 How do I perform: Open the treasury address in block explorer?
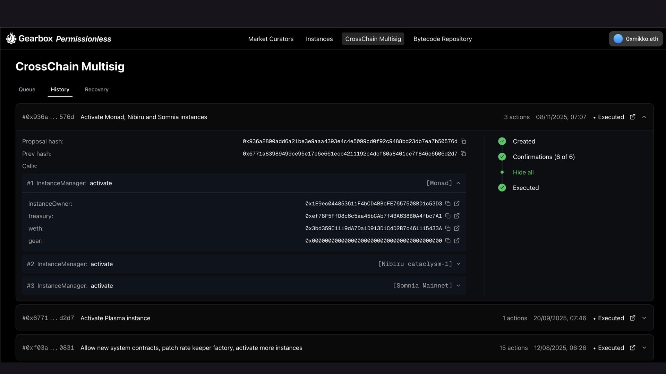tap(457, 216)
